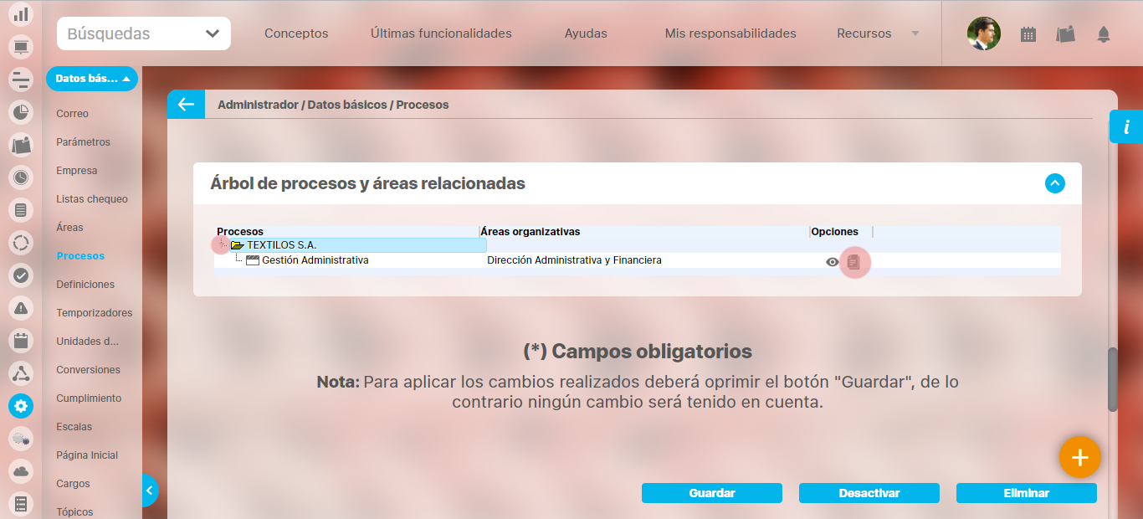Go to Definiciones in side menu
Image resolution: width=1143 pixels, height=519 pixels.
(x=85, y=285)
